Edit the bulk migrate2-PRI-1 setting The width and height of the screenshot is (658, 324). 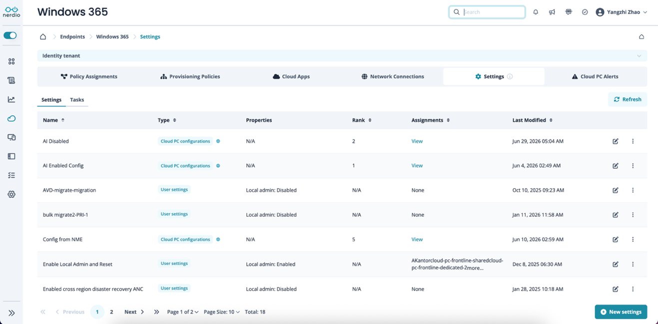(616, 215)
